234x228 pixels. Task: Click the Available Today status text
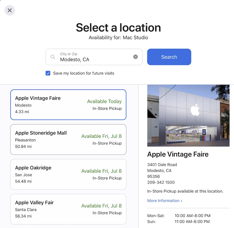[x=104, y=101]
